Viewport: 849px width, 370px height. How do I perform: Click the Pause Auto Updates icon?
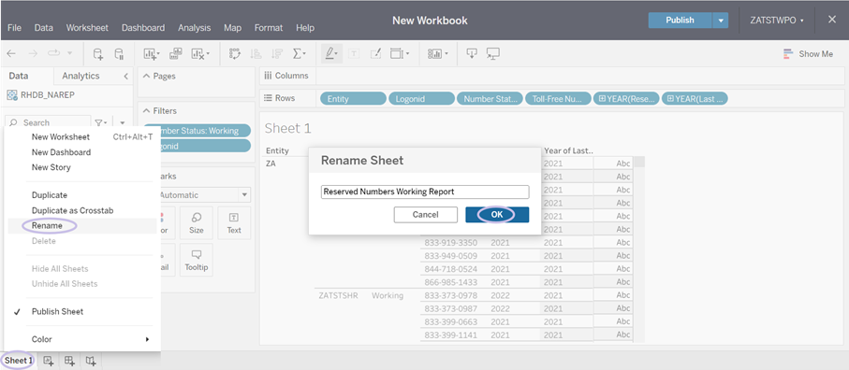pyautogui.click(x=119, y=53)
